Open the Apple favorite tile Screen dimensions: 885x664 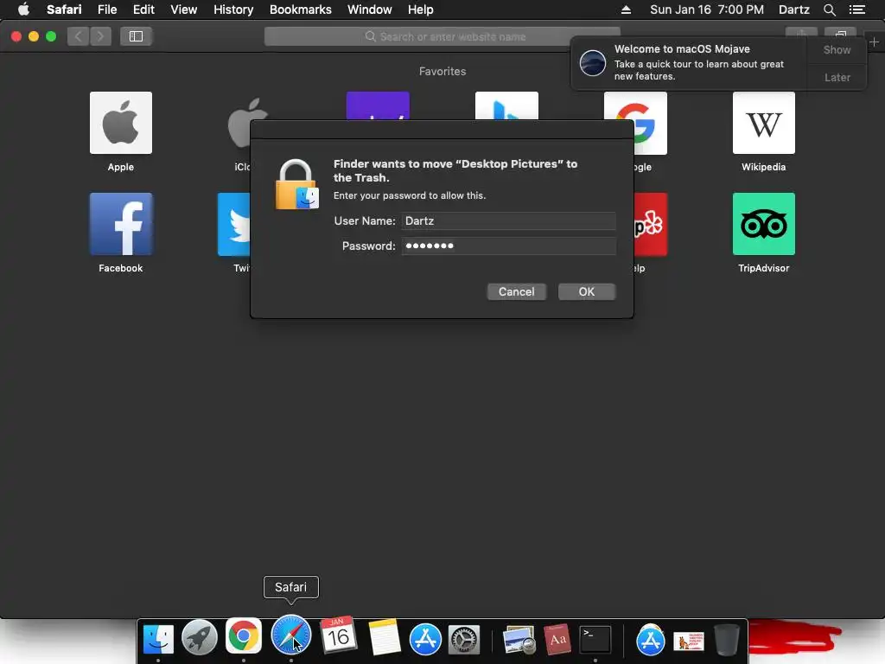click(121, 123)
